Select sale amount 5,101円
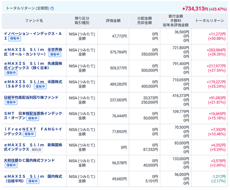The image size is (230, 190). pyautogui.click(x=151, y=181)
